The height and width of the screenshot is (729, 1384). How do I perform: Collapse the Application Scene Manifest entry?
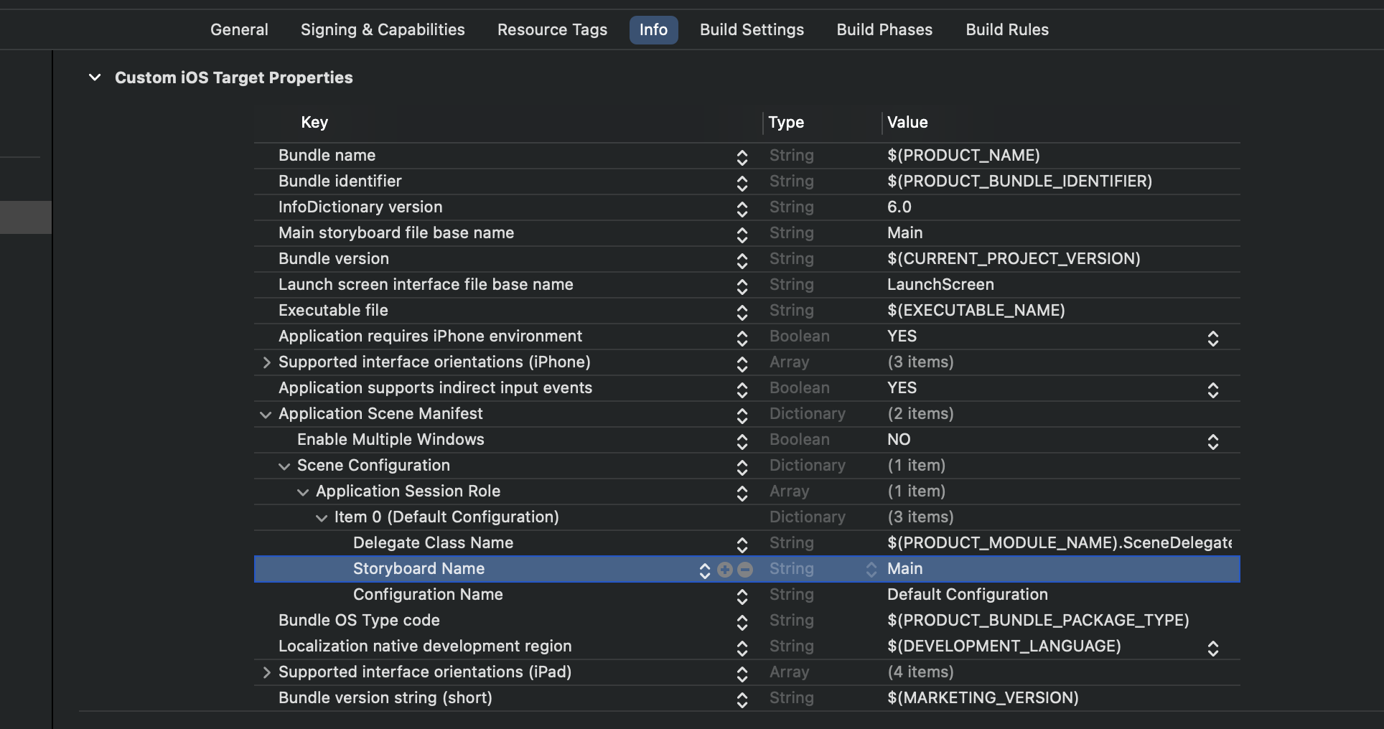tap(266, 415)
